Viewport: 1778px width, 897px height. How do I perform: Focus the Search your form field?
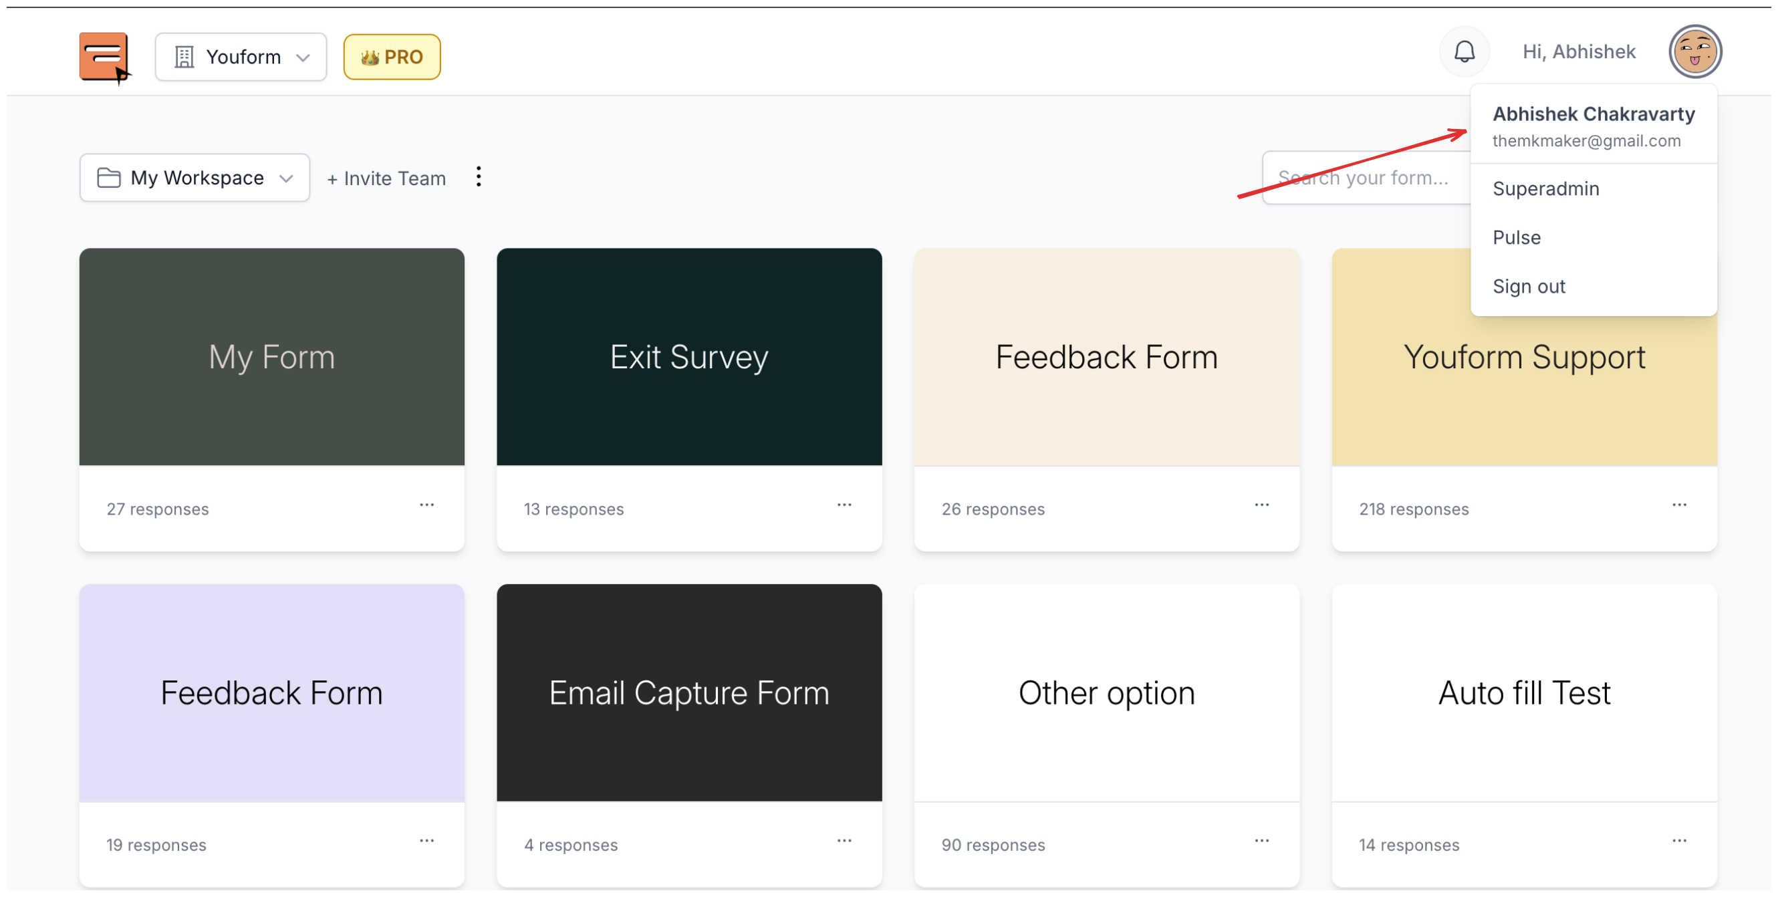[1367, 178]
